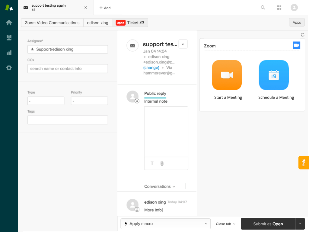Switch to the Internal note tab
This screenshot has width=309, height=232.
(156, 101)
